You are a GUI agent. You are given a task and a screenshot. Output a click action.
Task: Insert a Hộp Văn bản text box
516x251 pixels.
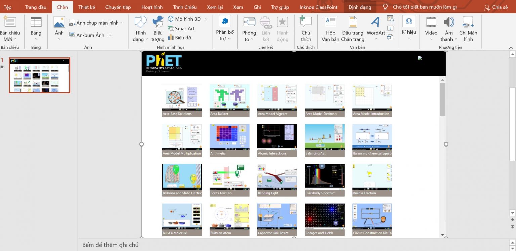coord(330,22)
